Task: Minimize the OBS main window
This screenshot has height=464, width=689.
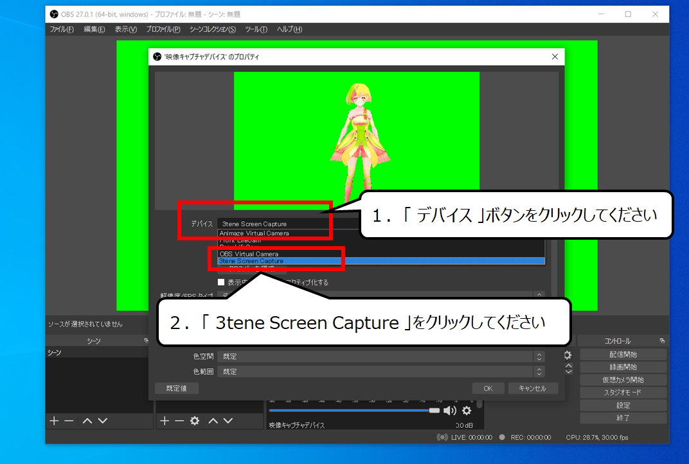Action: (601, 14)
